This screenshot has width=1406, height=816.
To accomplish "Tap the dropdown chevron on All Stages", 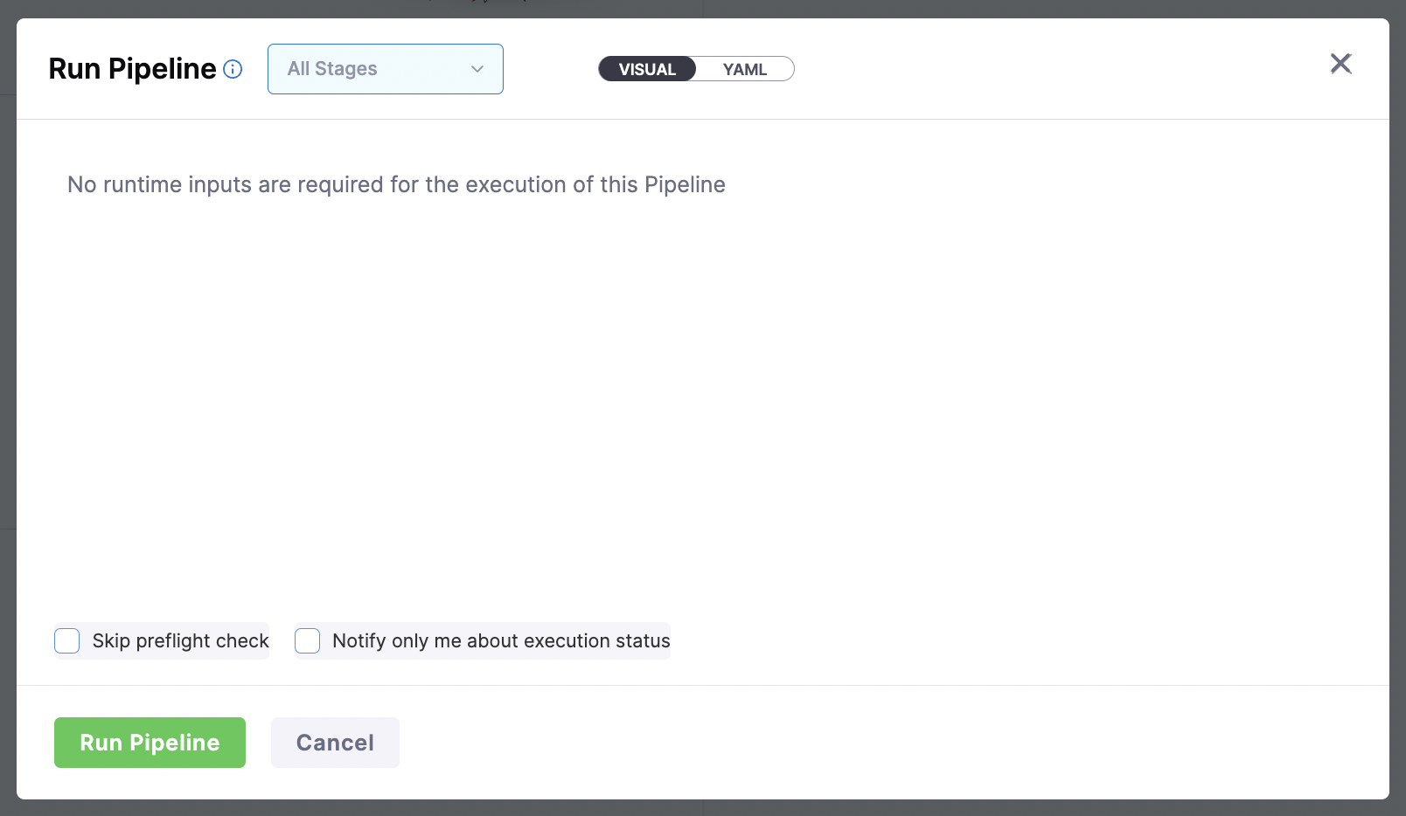I will coord(477,68).
